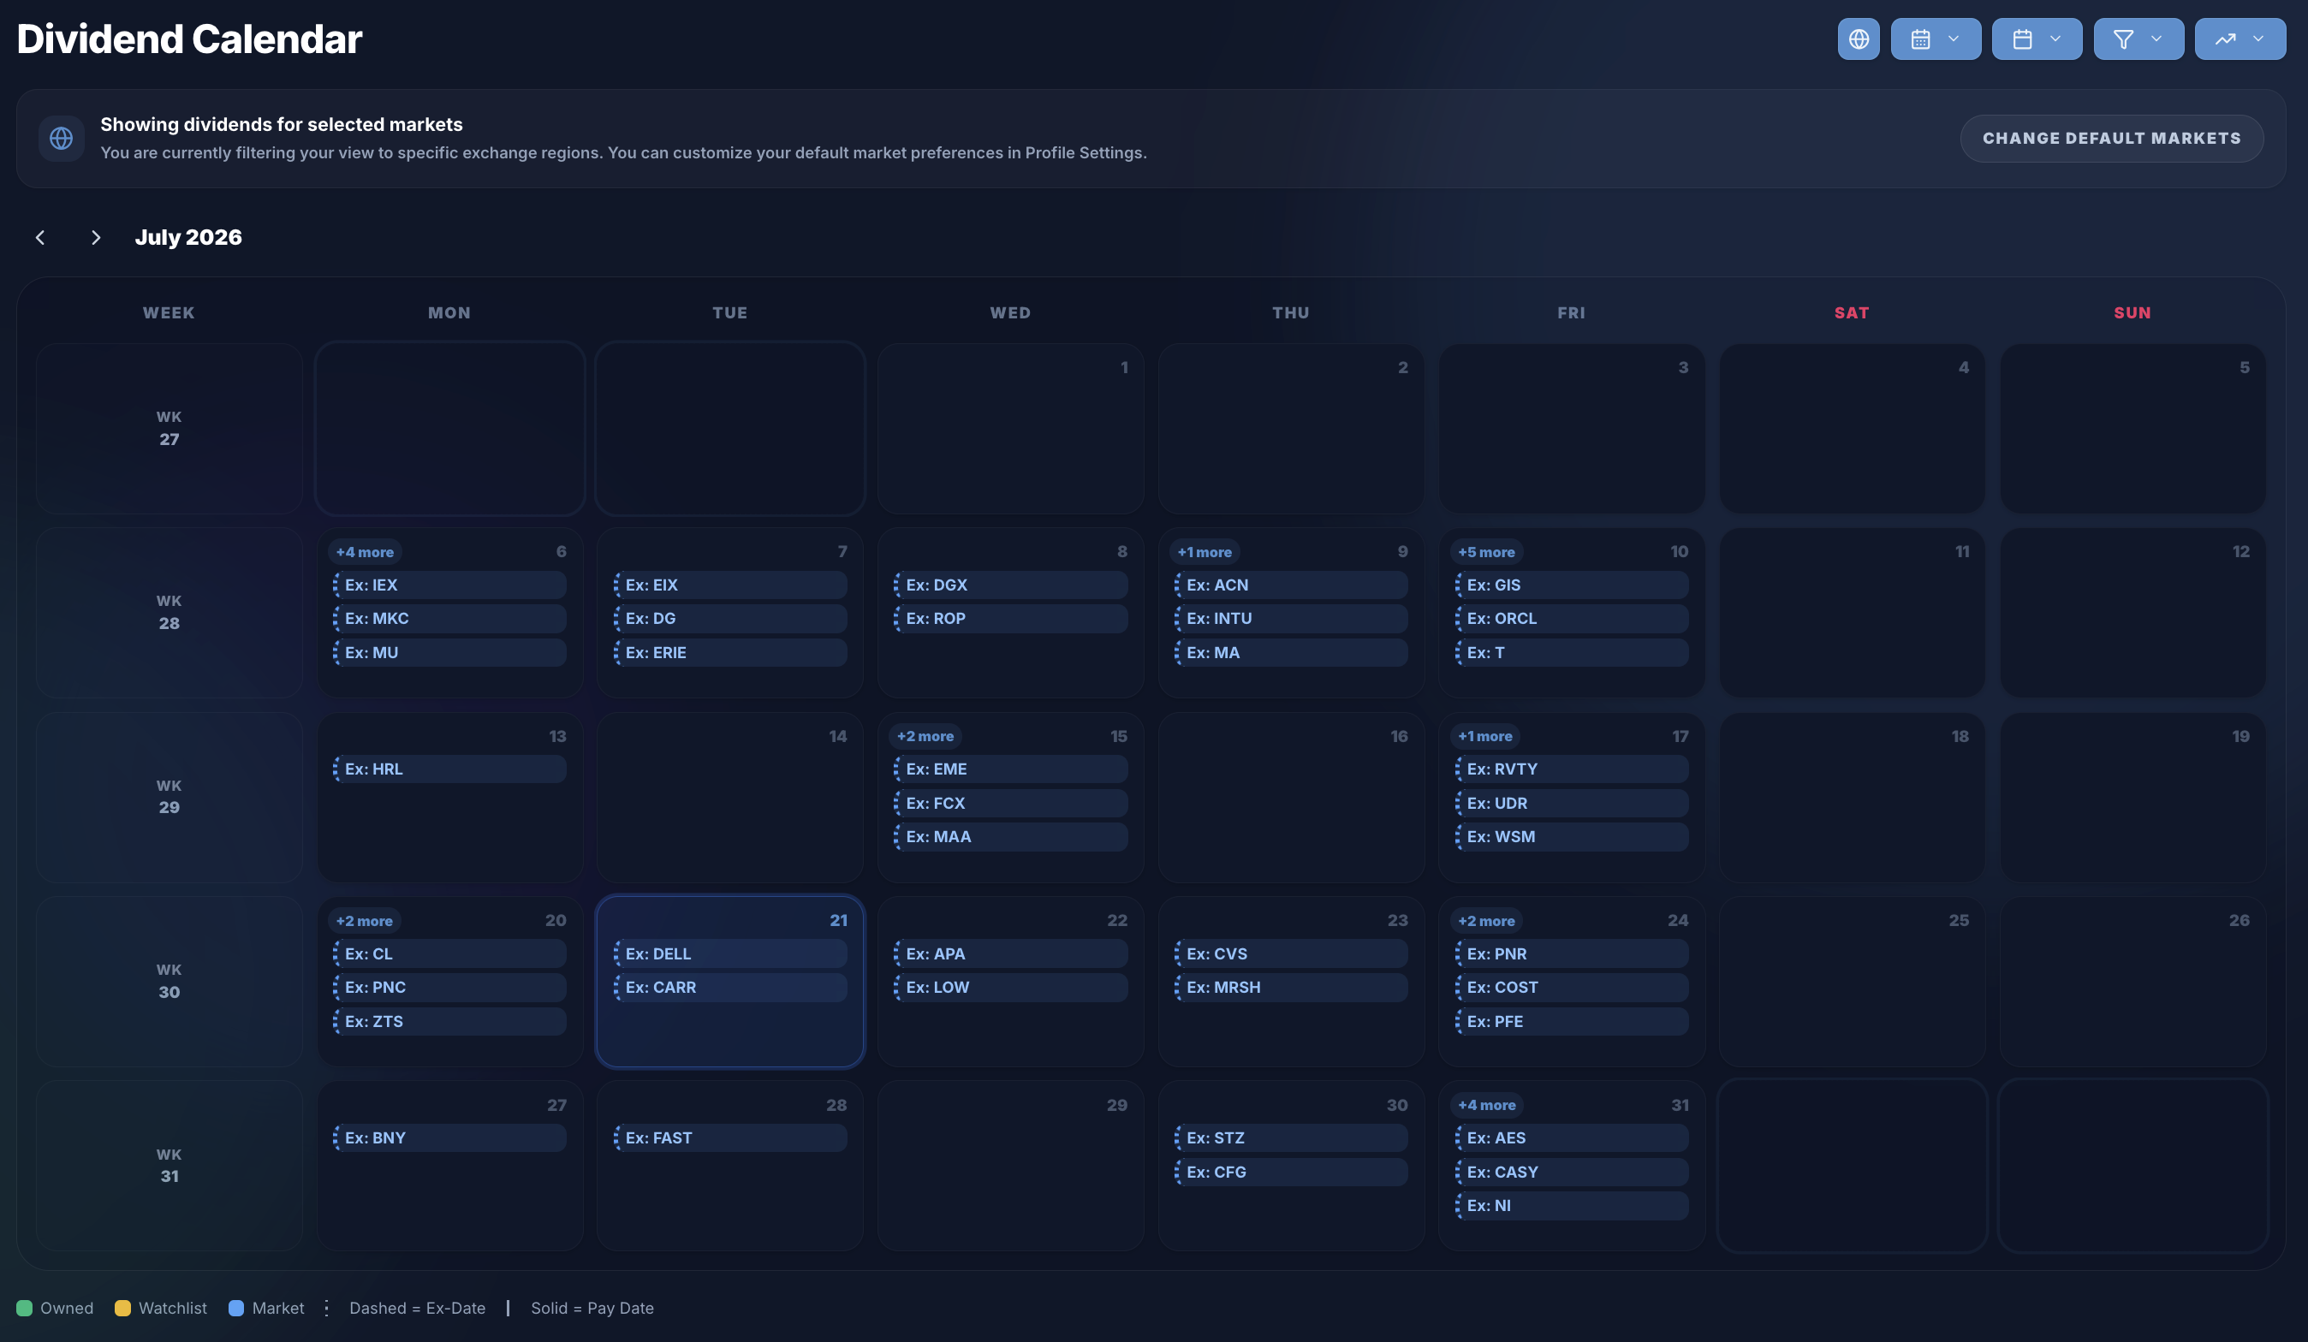The height and width of the screenshot is (1342, 2308).
Task: Select the Ex: PFE event
Action: point(1572,1022)
